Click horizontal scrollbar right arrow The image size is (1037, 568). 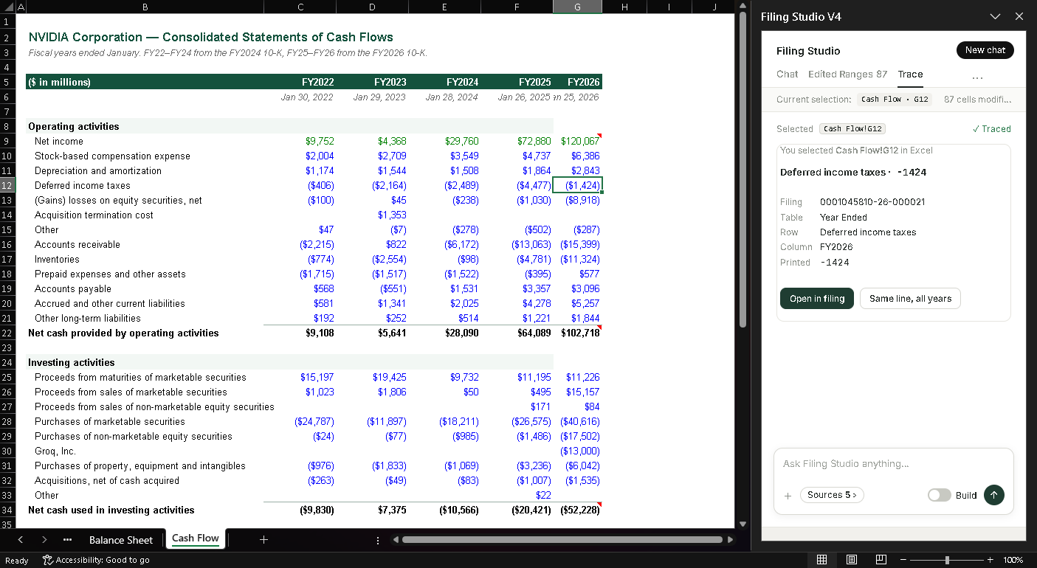[x=730, y=540]
